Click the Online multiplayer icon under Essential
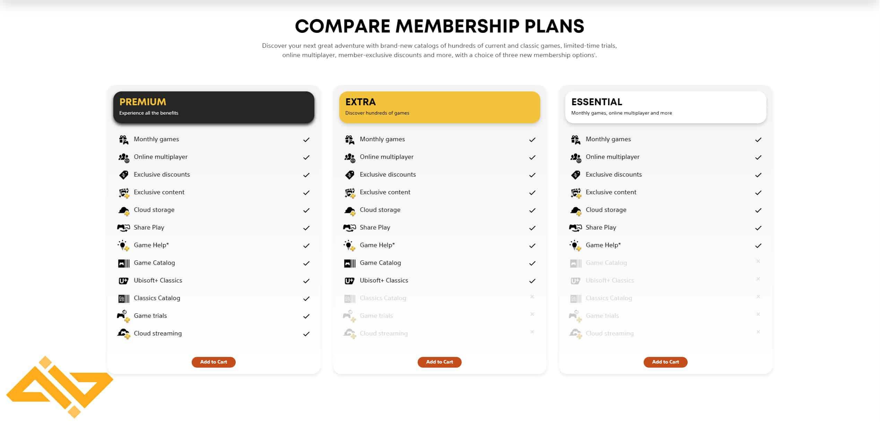This screenshot has height=422, width=880. [575, 158]
